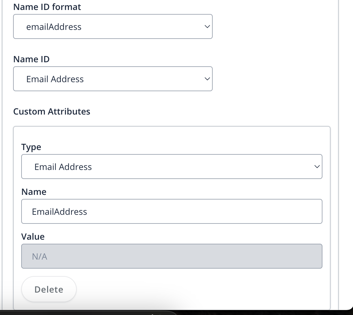353x315 pixels.
Task: Focus the Name input containing EmailAddress
Action: (172, 211)
